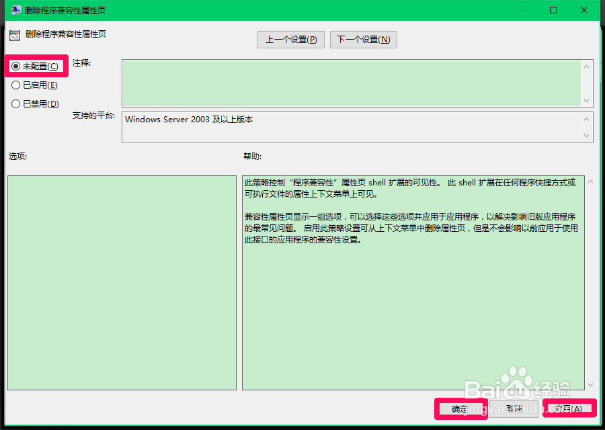Apply the policy with the 应用 button

pos(568,408)
